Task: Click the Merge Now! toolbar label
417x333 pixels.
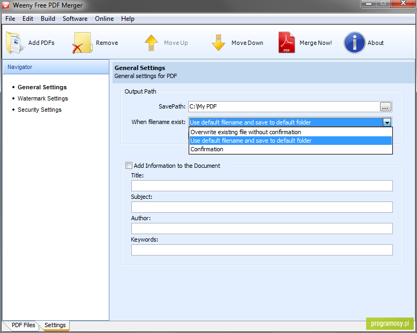Action: (x=316, y=43)
